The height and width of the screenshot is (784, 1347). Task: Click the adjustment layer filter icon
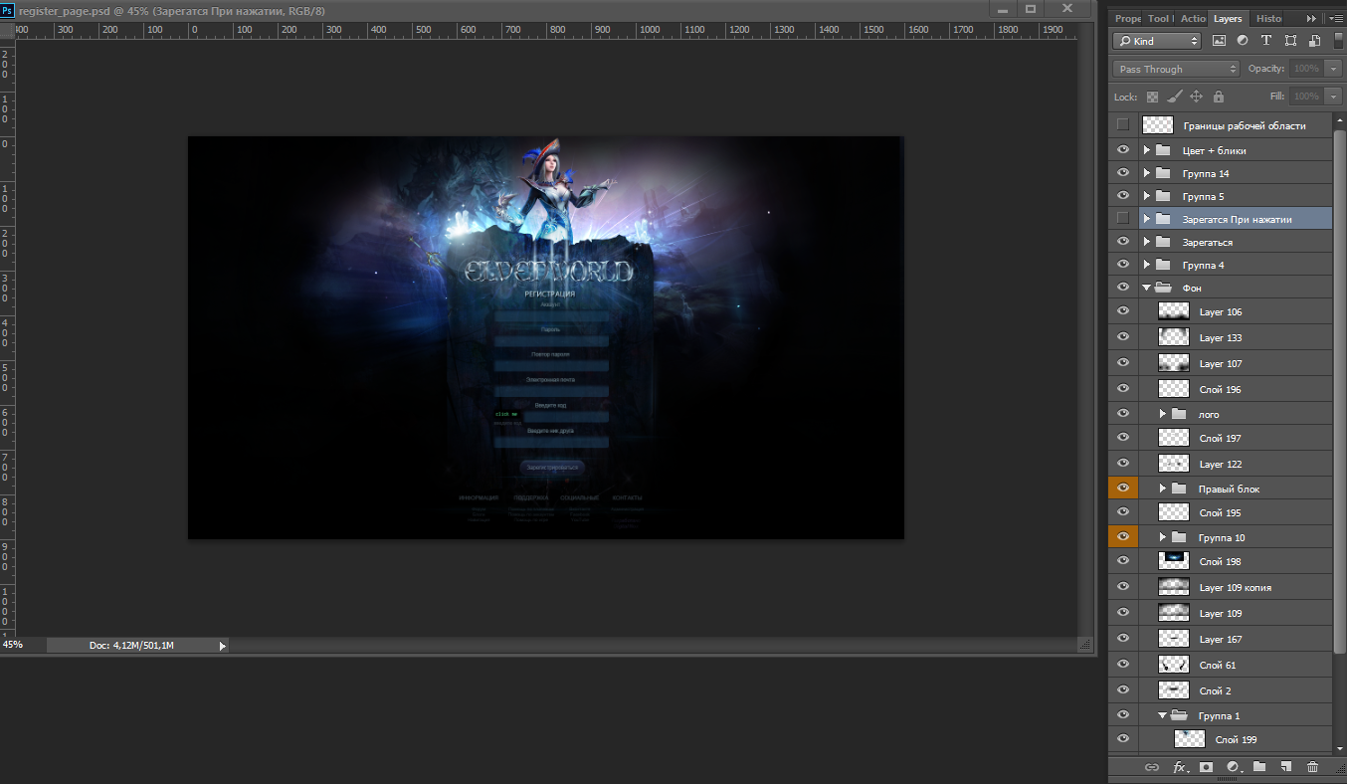1243,41
